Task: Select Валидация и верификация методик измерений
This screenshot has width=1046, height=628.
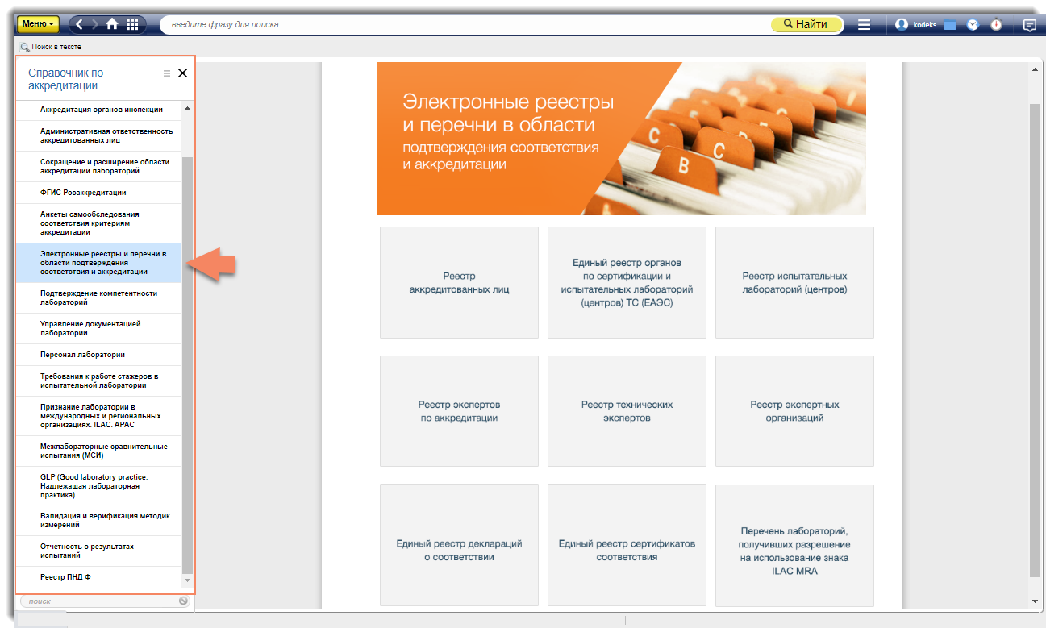Action: point(98,521)
